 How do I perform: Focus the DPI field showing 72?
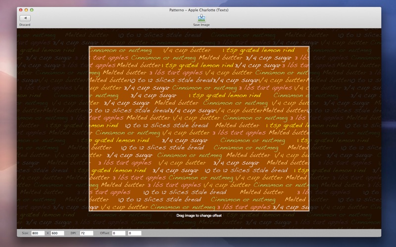(x=87, y=233)
